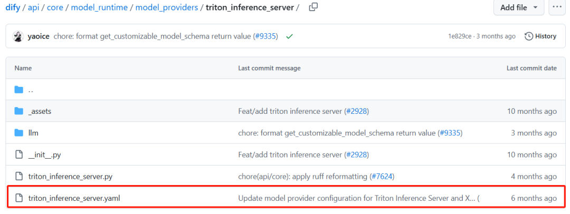Viewport: 570px width, 214px height.
Task: Open the #9335 link in the llm row
Action: [x=450, y=133]
